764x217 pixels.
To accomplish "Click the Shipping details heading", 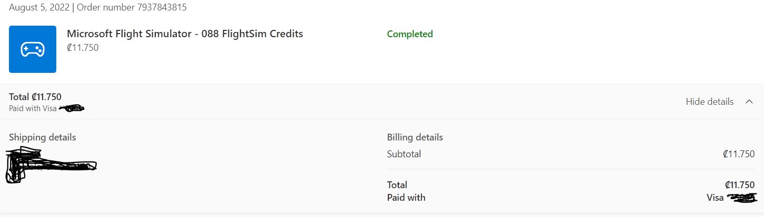I will 43,137.
